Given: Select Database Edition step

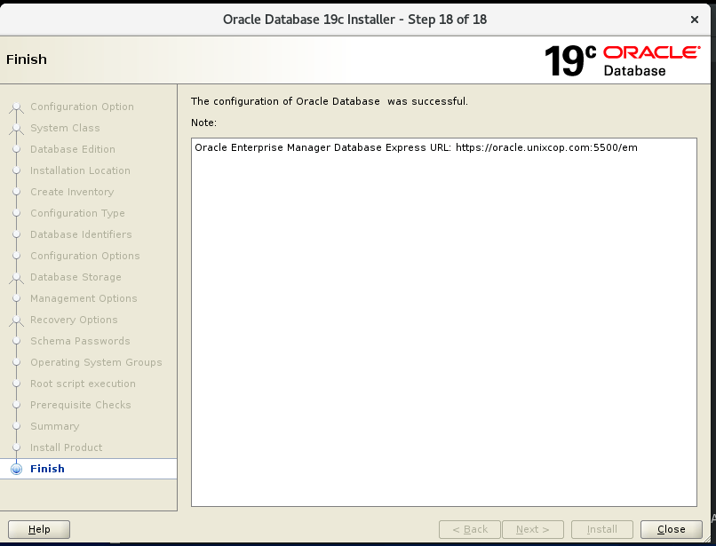Looking at the screenshot, I should 73,149.
